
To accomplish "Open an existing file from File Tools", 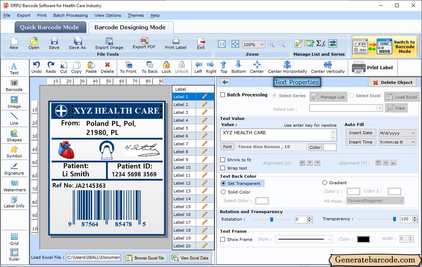I will [x=34, y=44].
